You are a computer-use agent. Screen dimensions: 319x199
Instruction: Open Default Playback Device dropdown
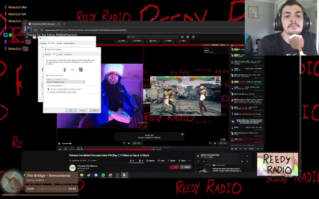(x=66, y=82)
